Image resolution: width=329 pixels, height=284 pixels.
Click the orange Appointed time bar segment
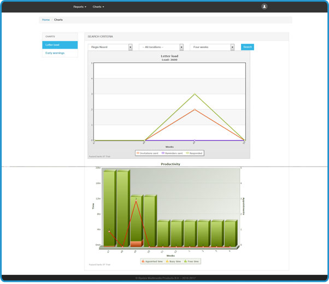tap(136, 244)
